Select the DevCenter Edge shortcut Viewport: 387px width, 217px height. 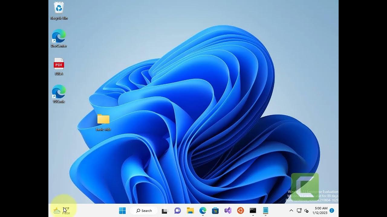(59, 39)
